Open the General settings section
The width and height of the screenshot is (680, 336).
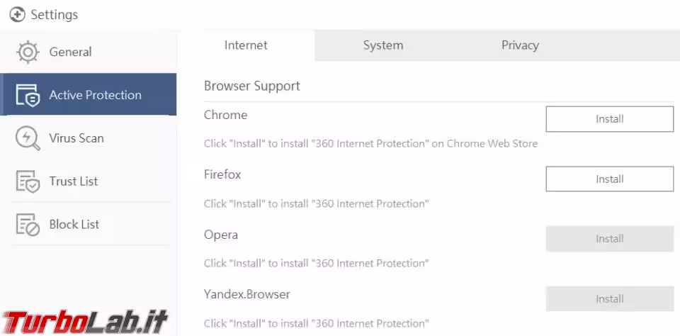(x=70, y=52)
